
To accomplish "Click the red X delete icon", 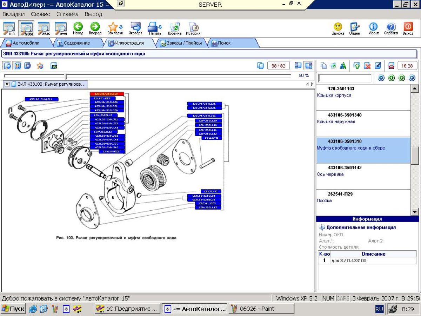I will pos(367,66).
